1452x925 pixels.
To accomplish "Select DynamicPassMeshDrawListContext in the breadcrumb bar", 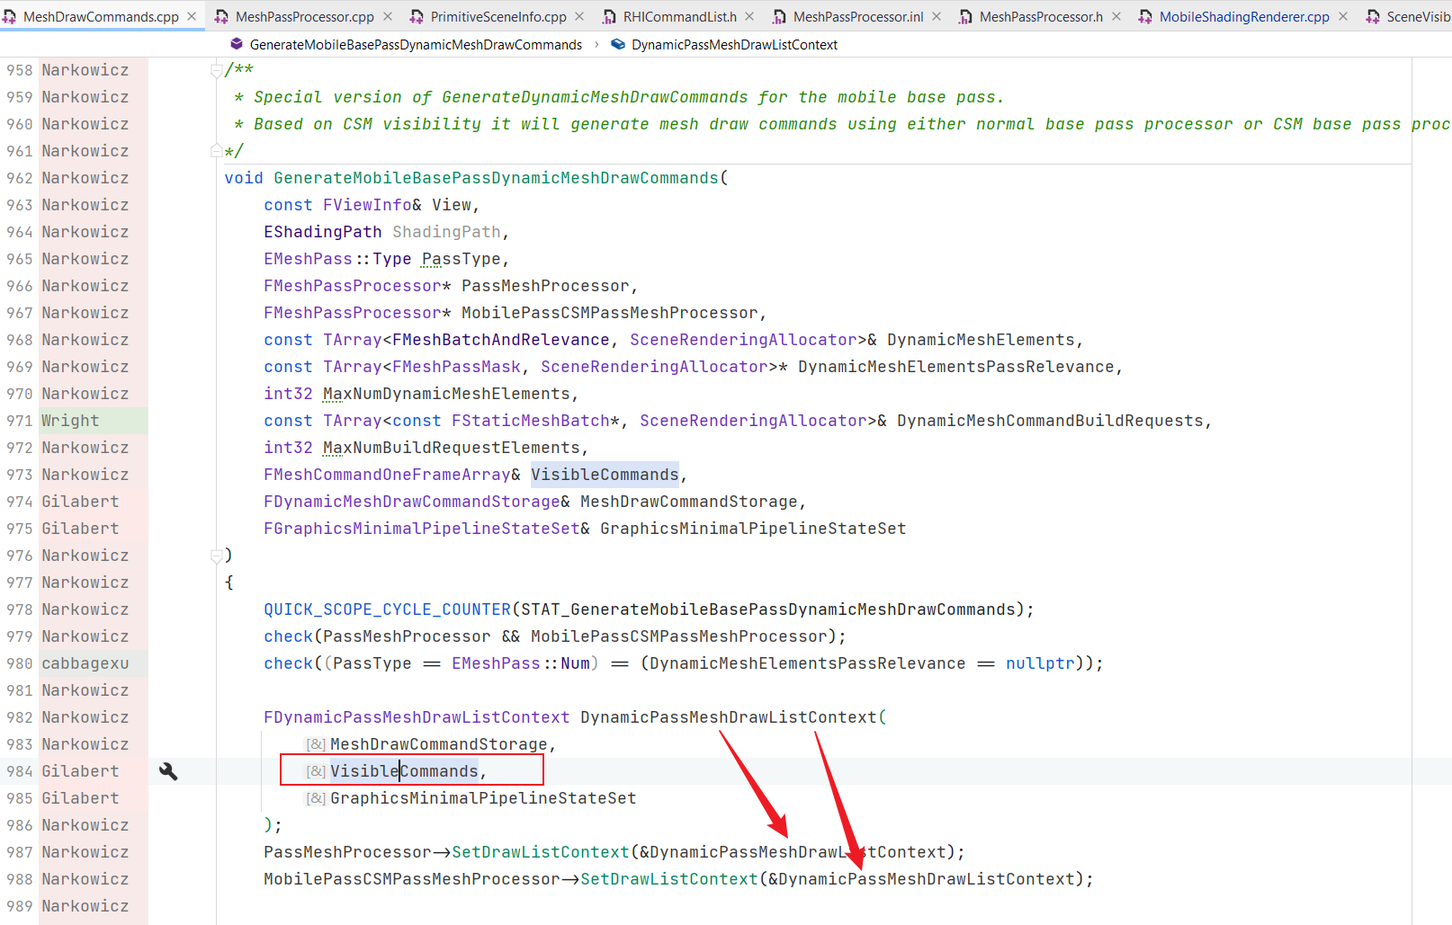I will point(734,44).
